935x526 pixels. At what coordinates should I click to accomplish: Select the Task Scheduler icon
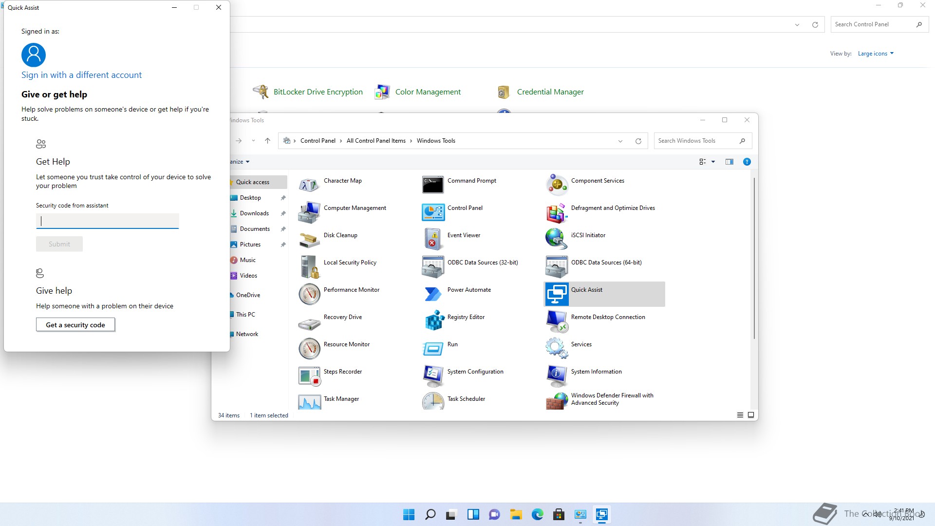pos(433,401)
